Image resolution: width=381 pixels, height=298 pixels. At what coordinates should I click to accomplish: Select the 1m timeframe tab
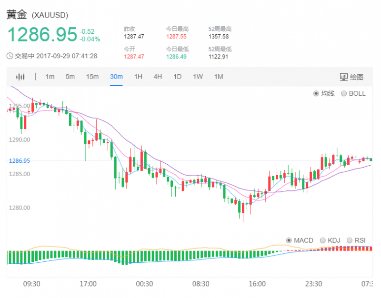tap(50, 77)
